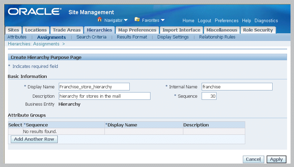
Task: Click the 'Indicates required field' text
Action: click(x=35, y=66)
